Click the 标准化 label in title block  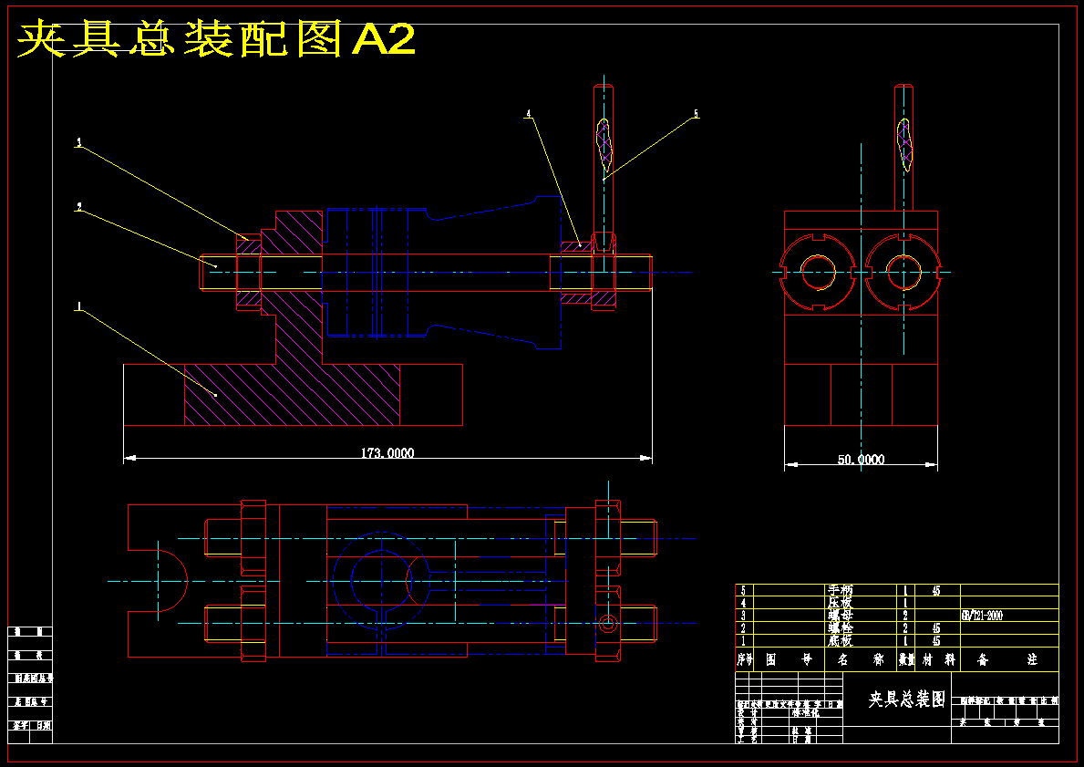(x=805, y=713)
